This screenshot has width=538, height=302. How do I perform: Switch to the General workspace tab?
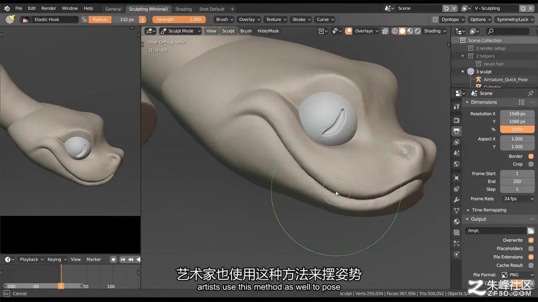[113, 9]
